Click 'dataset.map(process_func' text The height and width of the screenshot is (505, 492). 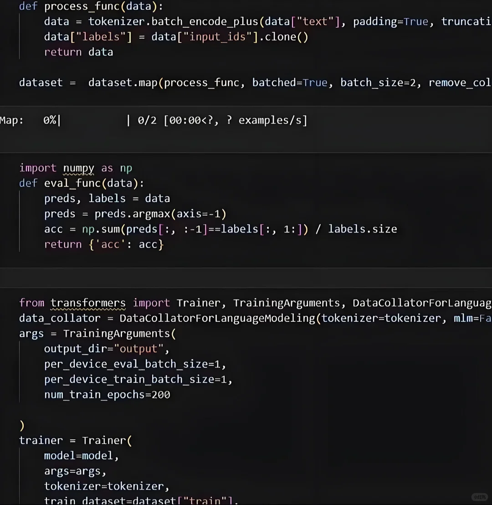[164, 83]
